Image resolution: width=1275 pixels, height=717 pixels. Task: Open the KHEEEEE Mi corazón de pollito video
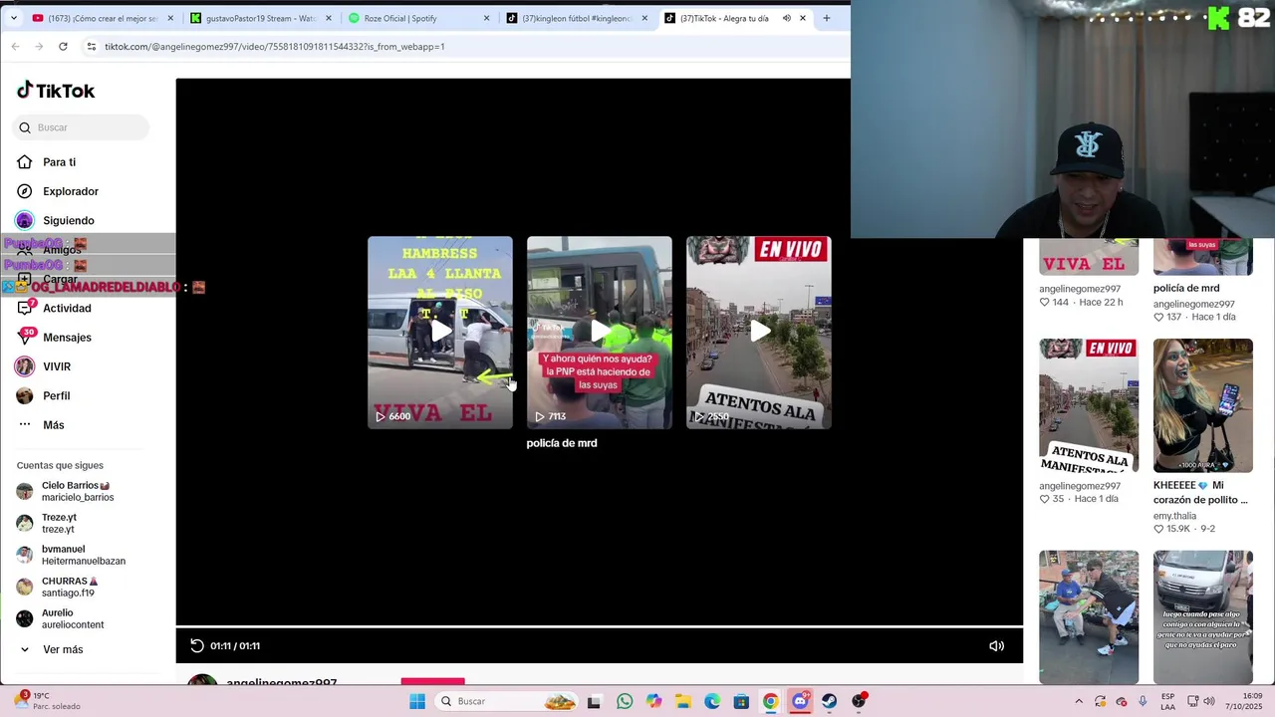[1203, 405]
